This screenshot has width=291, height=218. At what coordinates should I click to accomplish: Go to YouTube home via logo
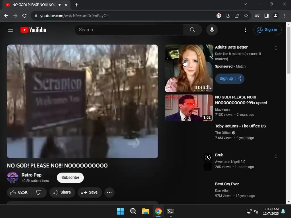click(33, 30)
